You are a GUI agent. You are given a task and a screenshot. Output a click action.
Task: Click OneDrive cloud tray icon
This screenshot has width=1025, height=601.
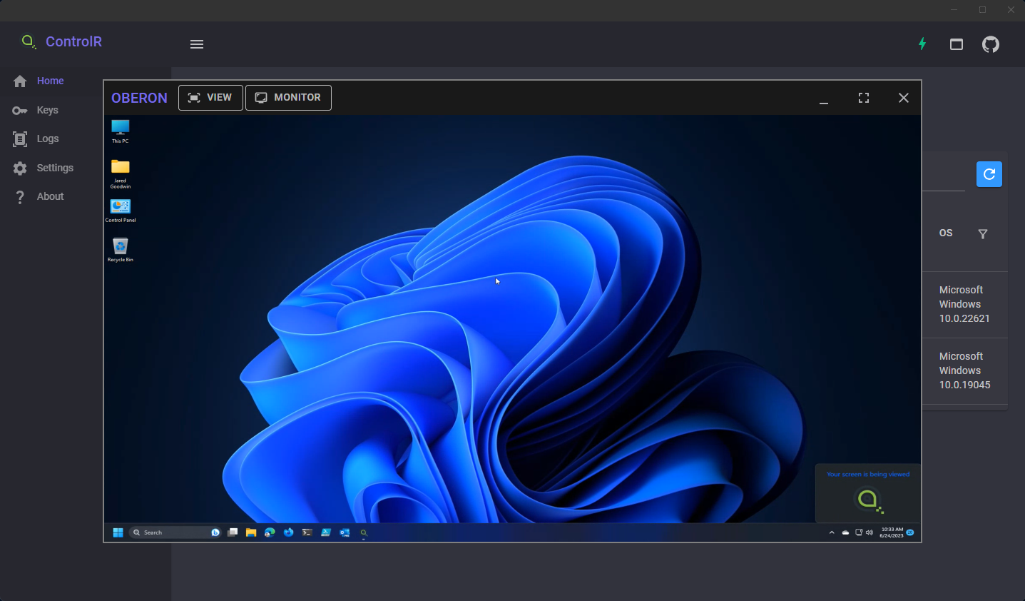[845, 532]
